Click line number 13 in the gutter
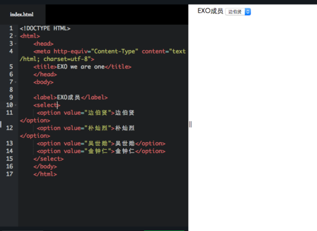Viewport: 317px width, 231px height. pos(10,143)
